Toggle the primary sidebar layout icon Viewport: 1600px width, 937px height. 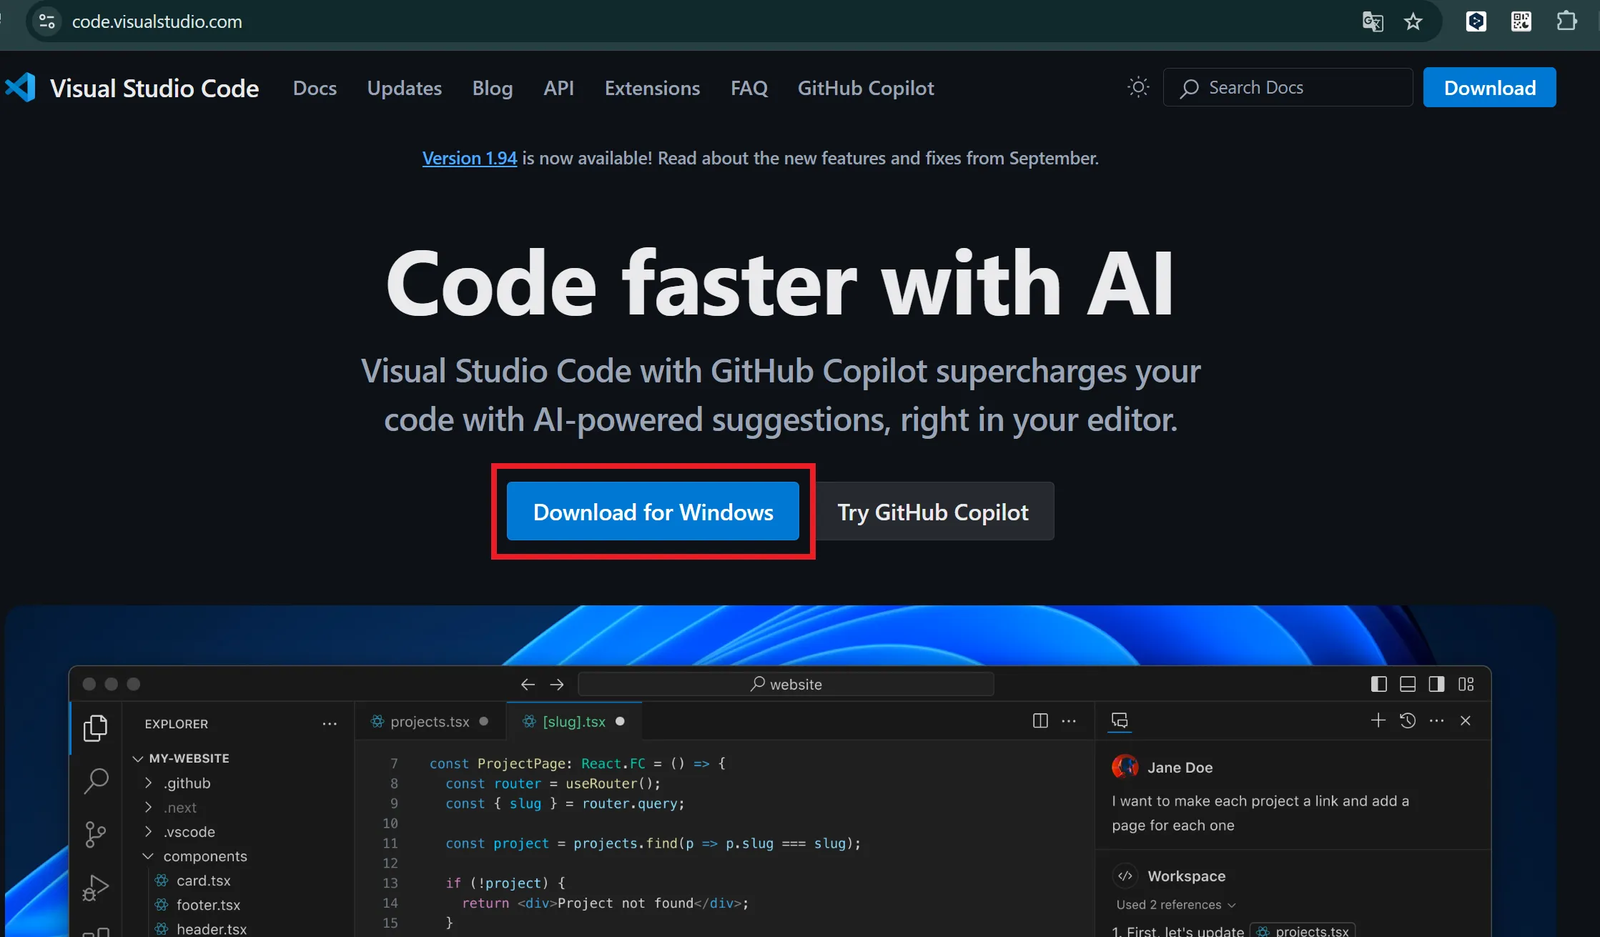tap(1378, 684)
